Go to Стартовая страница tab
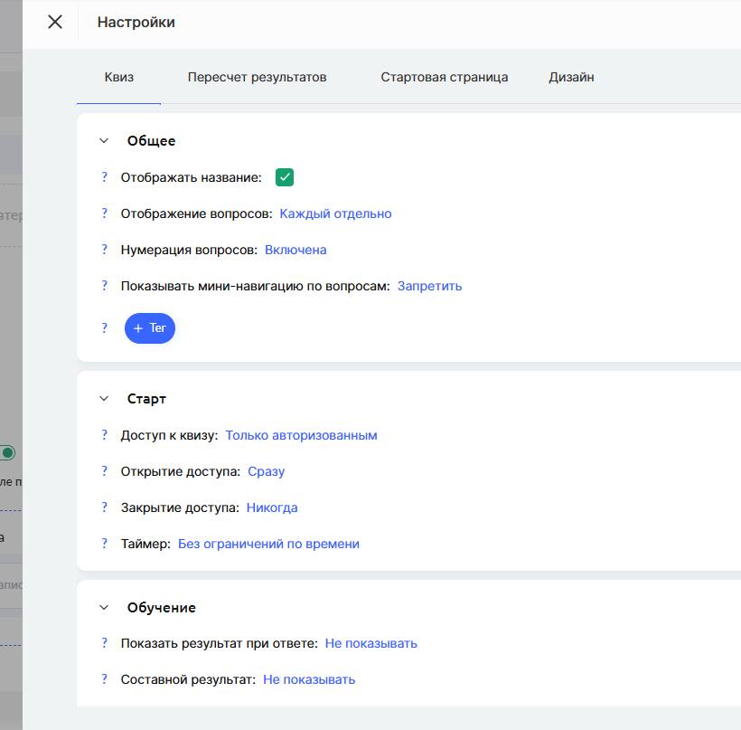 pyautogui.click(x=444, y=78)
